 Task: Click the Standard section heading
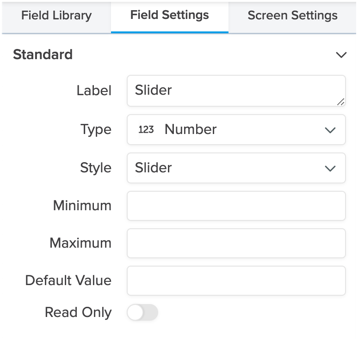(x=43, y=55)
